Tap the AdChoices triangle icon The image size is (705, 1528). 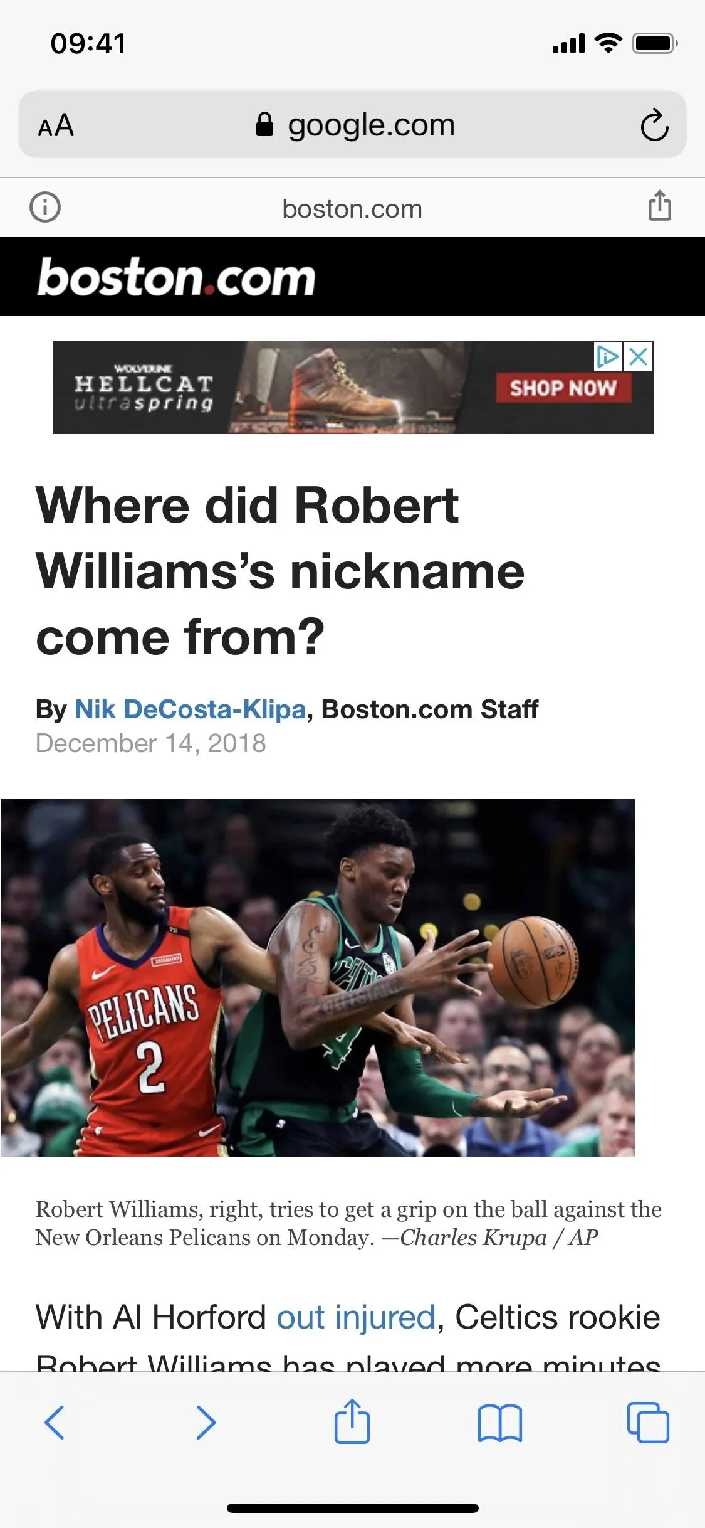point(607,356)
